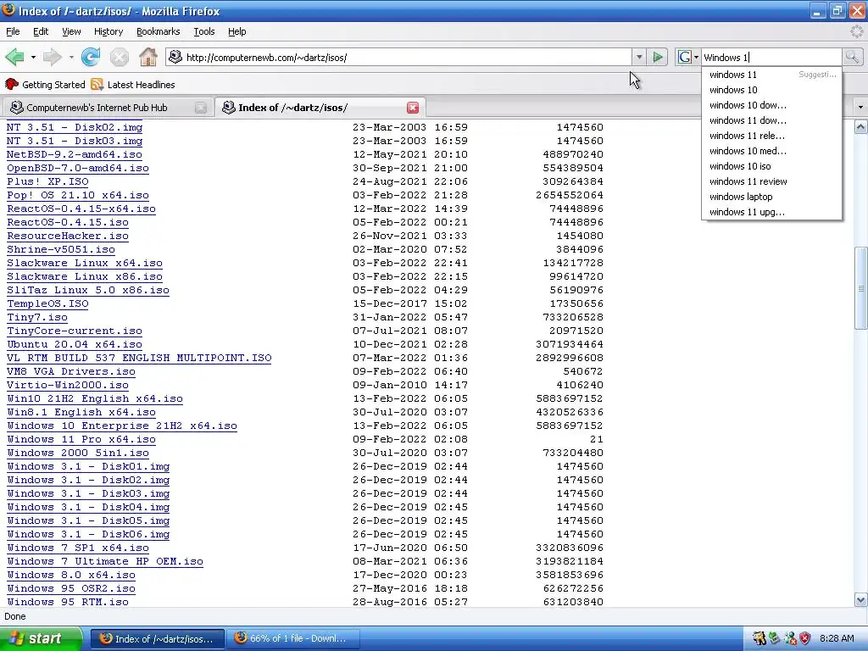Click the green Go arrow beside address bar
Image resolution: width=868 pixels, height=651 pixels.
[658, 57]
